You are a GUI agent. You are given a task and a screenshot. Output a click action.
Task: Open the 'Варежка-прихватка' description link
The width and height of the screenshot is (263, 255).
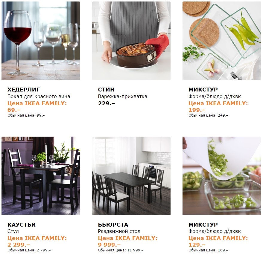[x=123, y=97]
